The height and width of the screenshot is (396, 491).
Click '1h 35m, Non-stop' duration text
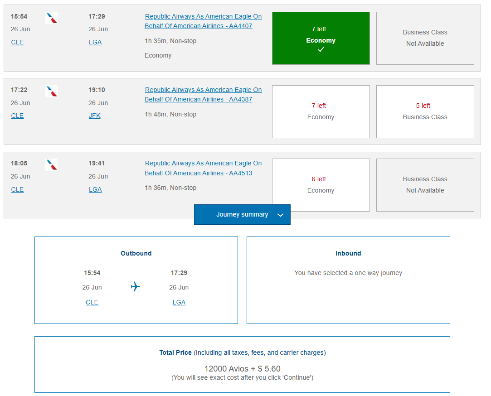pyautogui.click(x=170, y=41)
